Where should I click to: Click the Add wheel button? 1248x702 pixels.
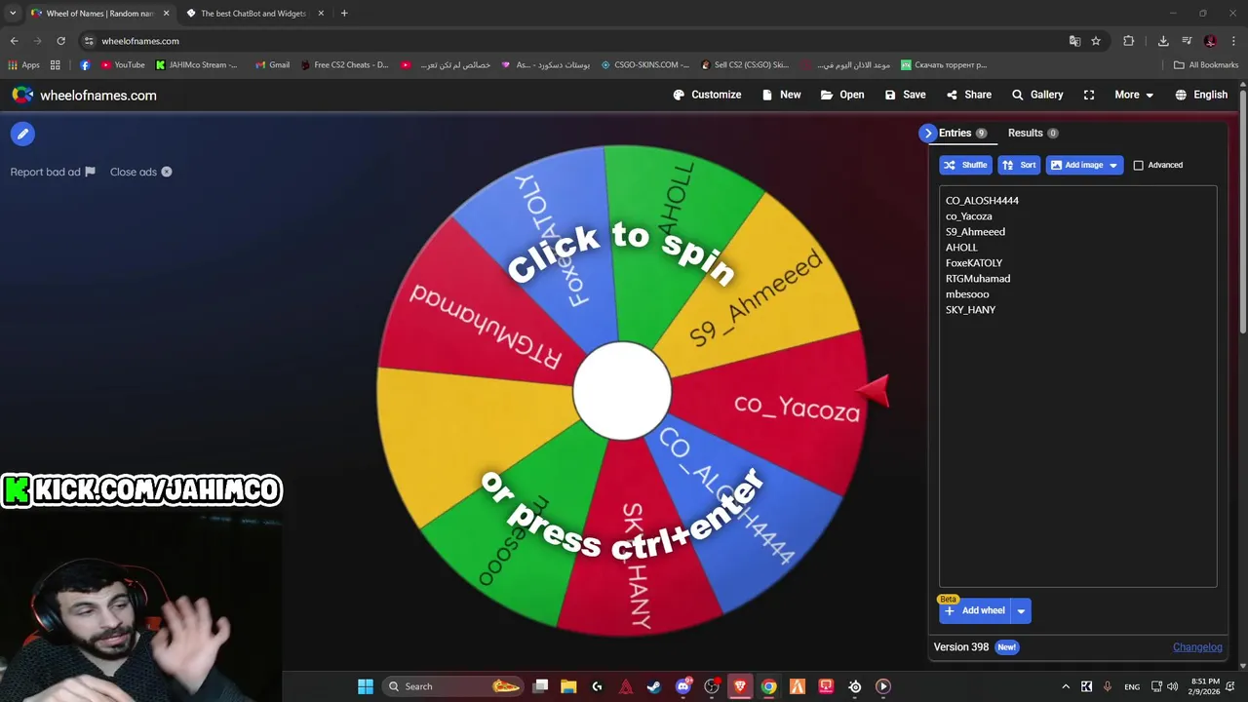975,610
